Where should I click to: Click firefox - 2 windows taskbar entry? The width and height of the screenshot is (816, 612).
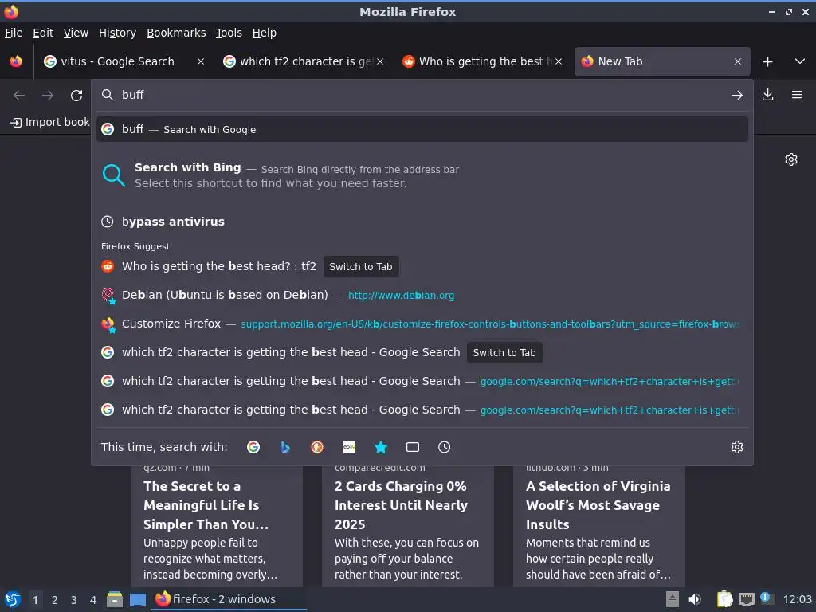click(229, 599)
